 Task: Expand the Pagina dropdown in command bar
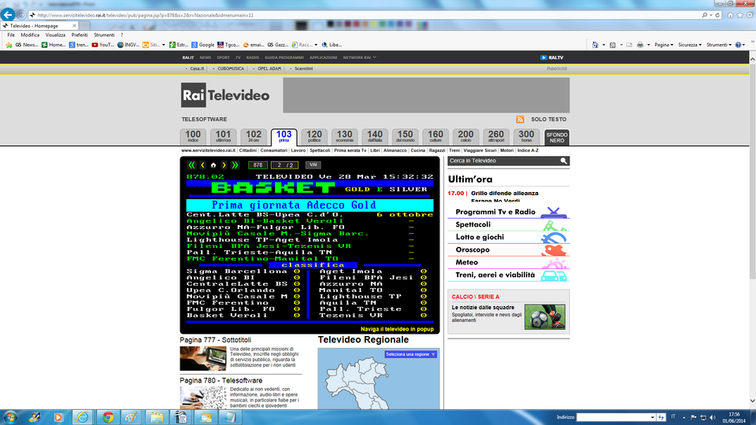click(664, 45)
